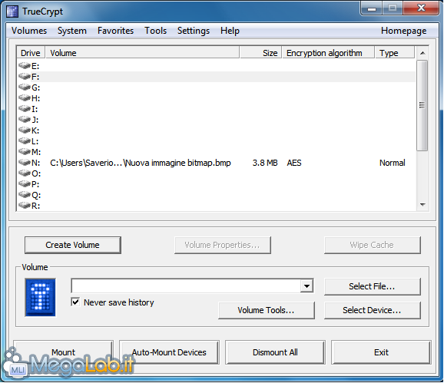Image resolution: width=444 pixels, height=383 pixels.
Task: Expand the volume path dropdown arrow
Action: point(306,286)
